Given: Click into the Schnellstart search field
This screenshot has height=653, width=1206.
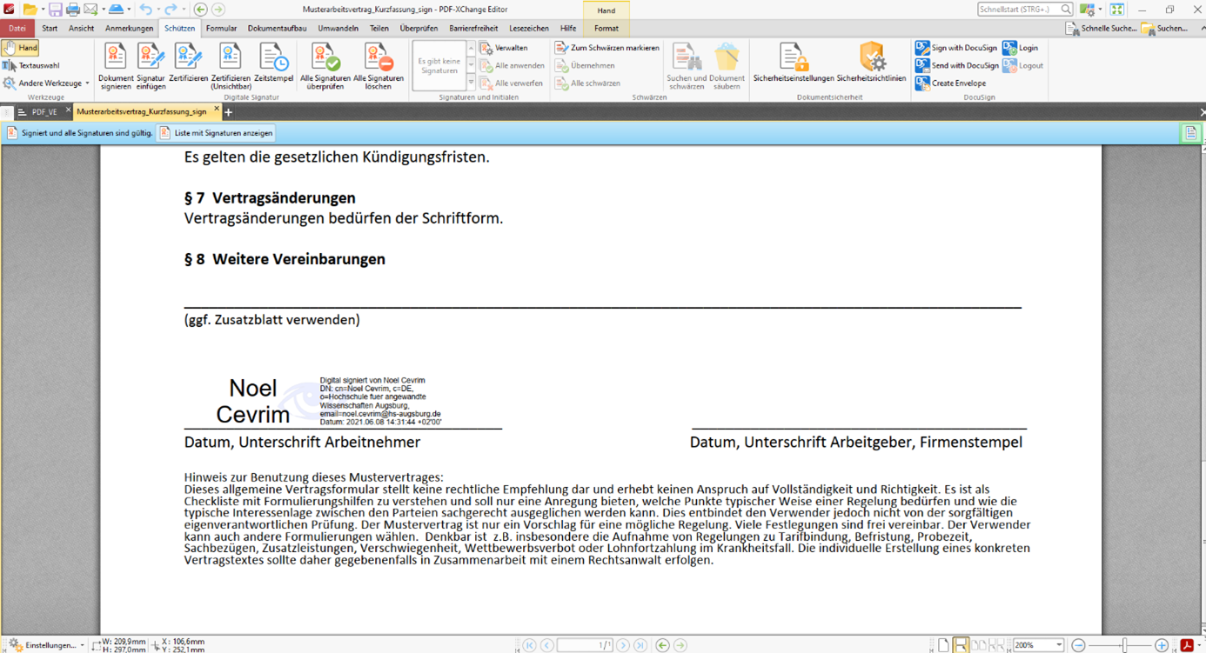Looking at the screenshot, I should [1018, 10].
